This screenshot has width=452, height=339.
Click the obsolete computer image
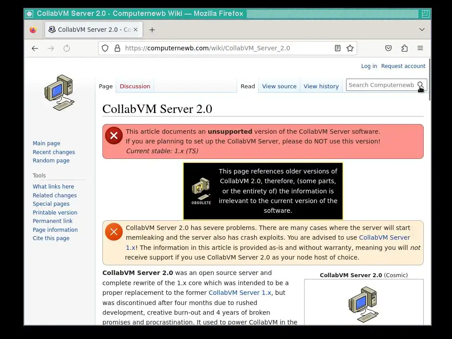(x=201, y=191)
